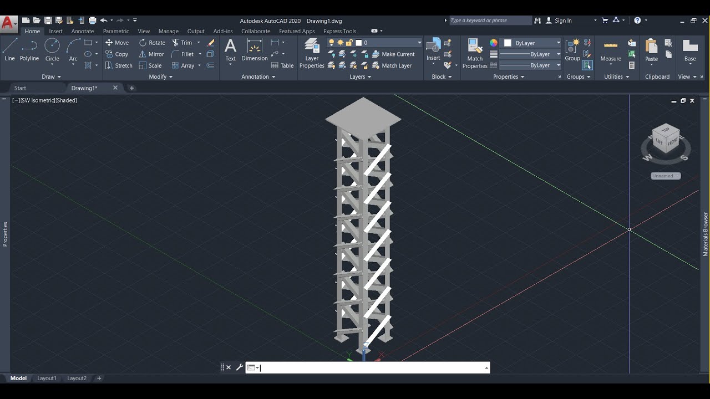Open the Quick Calculator icon in Utilities
The width and height of the screenshot is (710, 399).
(x=632, y=65)
